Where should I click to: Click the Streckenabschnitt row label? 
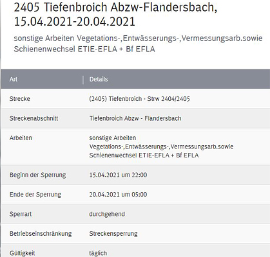tap(34, 118)
